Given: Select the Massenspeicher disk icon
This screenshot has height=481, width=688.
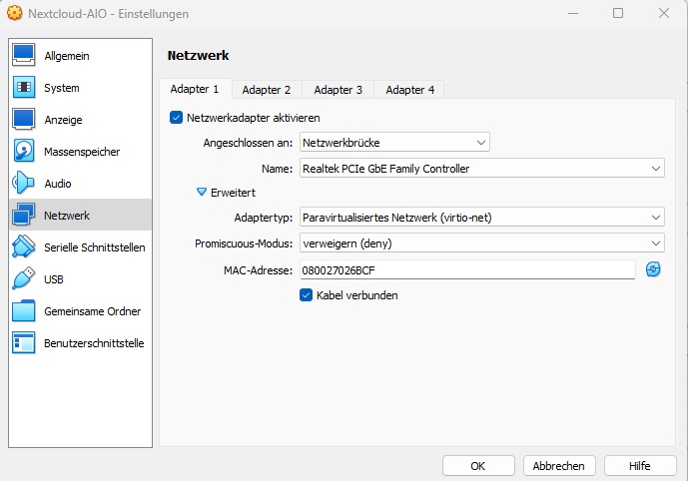Looking at the screenshot, I should pos(24,152).
